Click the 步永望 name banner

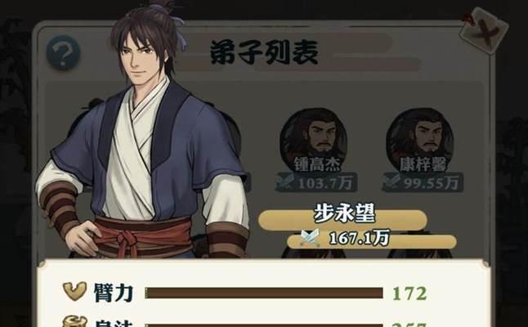tap(342, 220)
